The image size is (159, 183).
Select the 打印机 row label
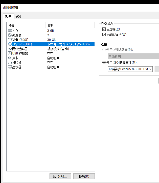click(x=17, y=63)
